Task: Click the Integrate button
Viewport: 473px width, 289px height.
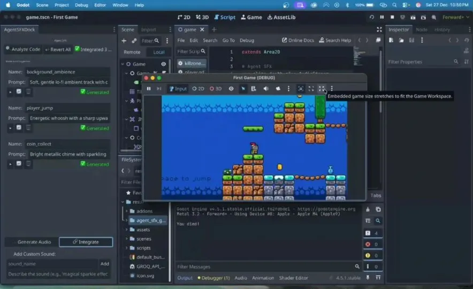Action: (86, 242)
